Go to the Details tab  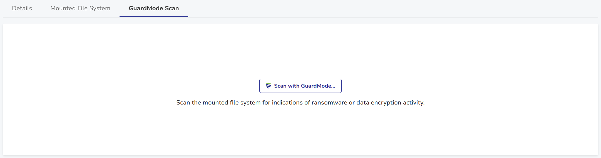(22, 8)
